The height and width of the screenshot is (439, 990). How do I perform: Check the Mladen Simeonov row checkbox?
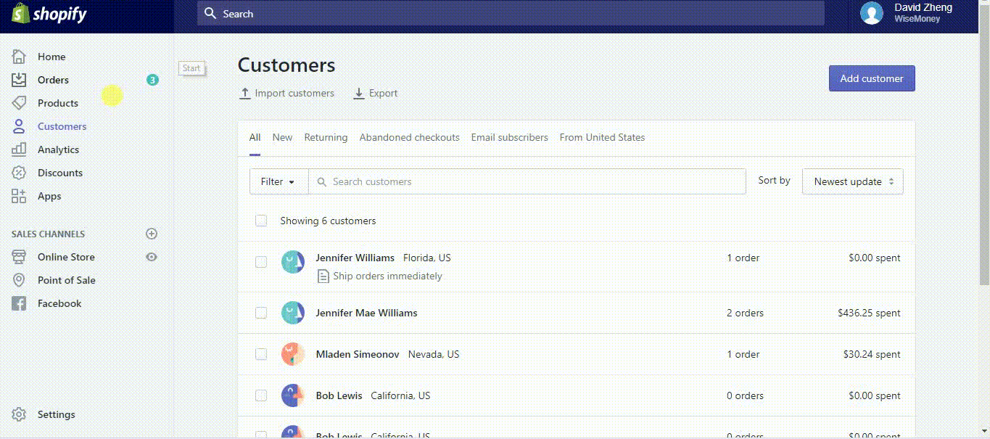(261, 354)
